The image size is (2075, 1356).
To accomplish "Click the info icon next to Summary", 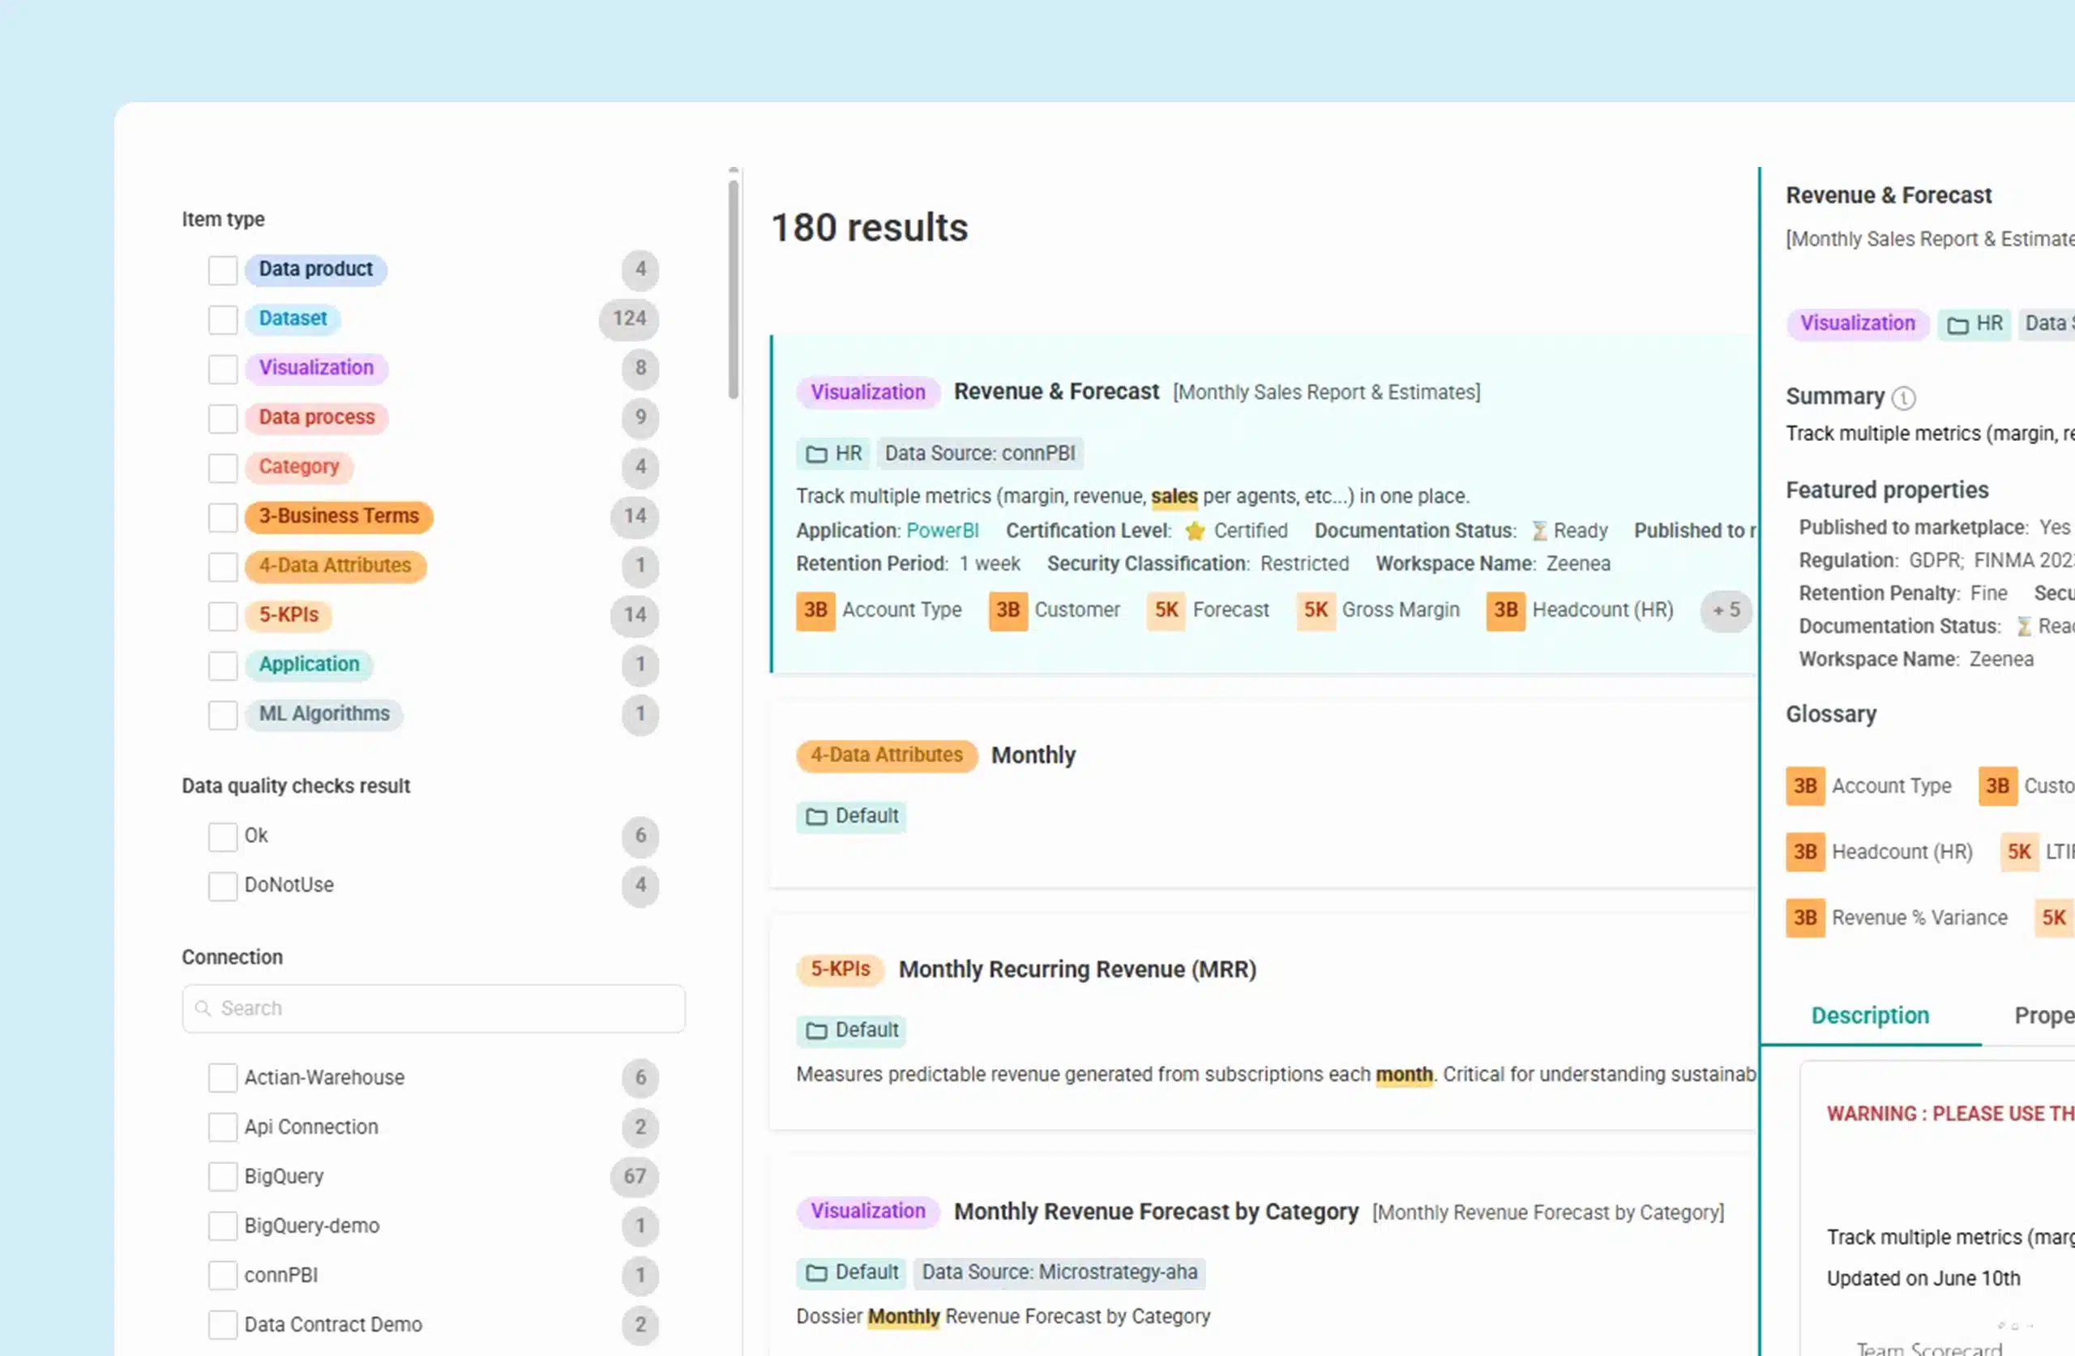I will pyautogui.click(x=1905, y=399).
